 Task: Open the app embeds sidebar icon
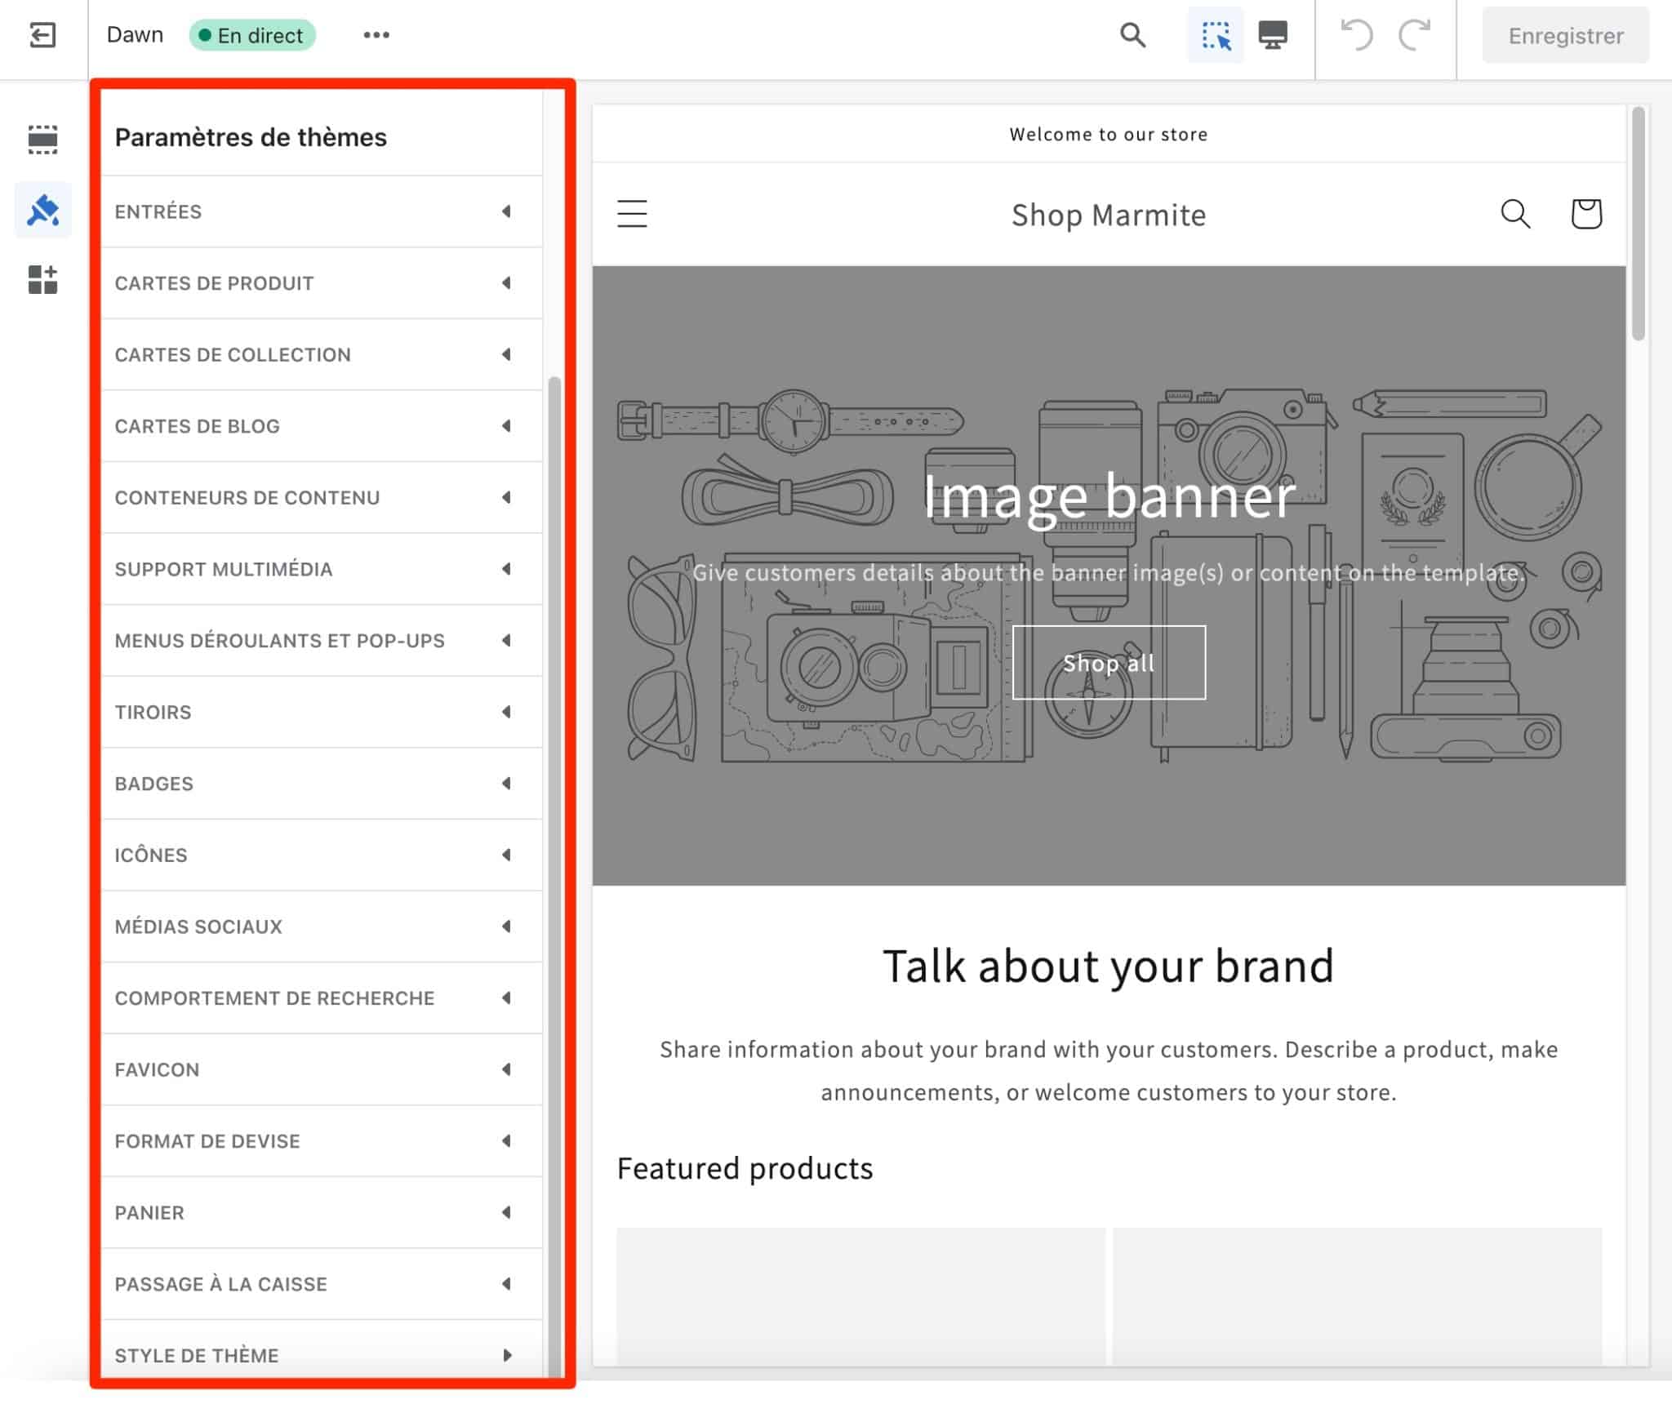[42, 280]
